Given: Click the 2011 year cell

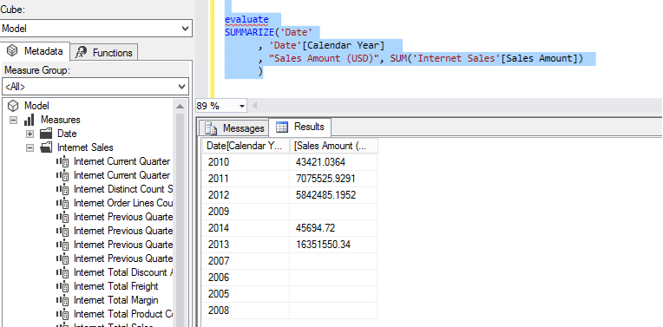Looking at the screenshot, I should pos(246,179).
